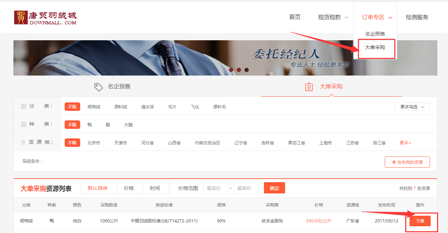The width and height of the screenshot is (448, 233).
Task: Filter category by 规格绒
Action: 94,107
